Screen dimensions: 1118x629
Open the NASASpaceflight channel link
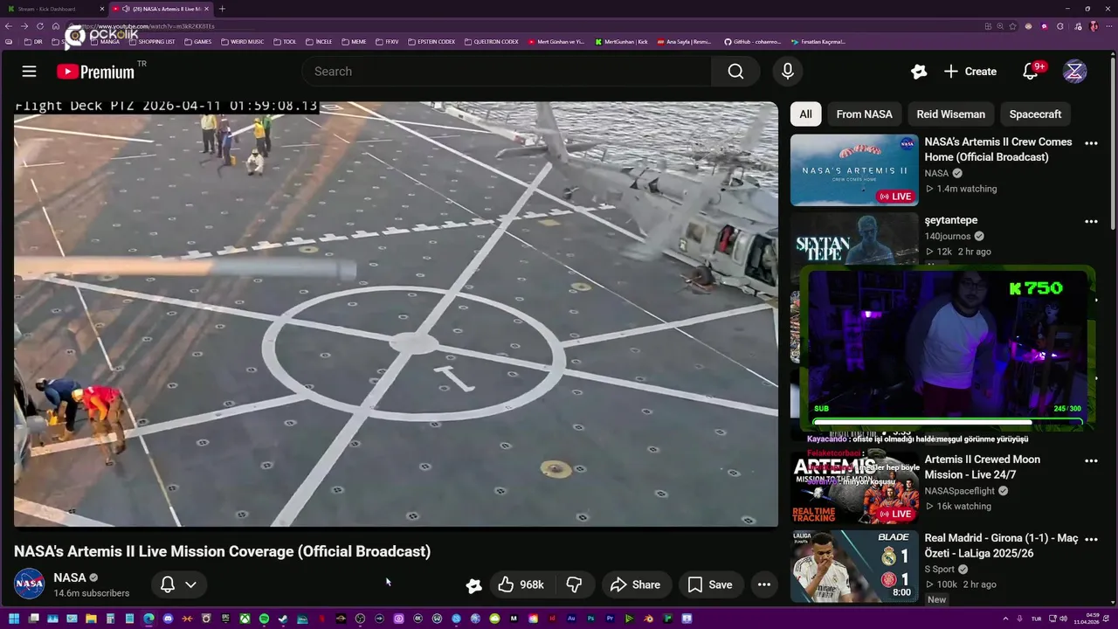point(961,491)
